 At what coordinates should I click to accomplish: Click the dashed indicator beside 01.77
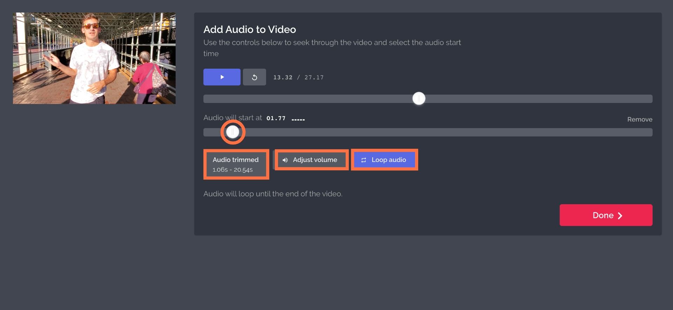point(298,120)
